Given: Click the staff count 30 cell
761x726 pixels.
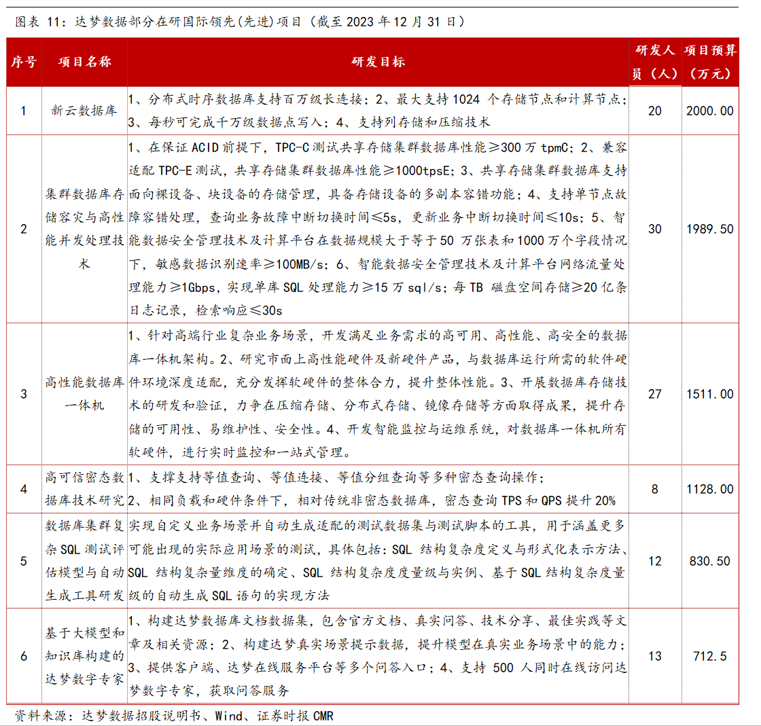Looking at the screenshot, I should pos(654,229).
